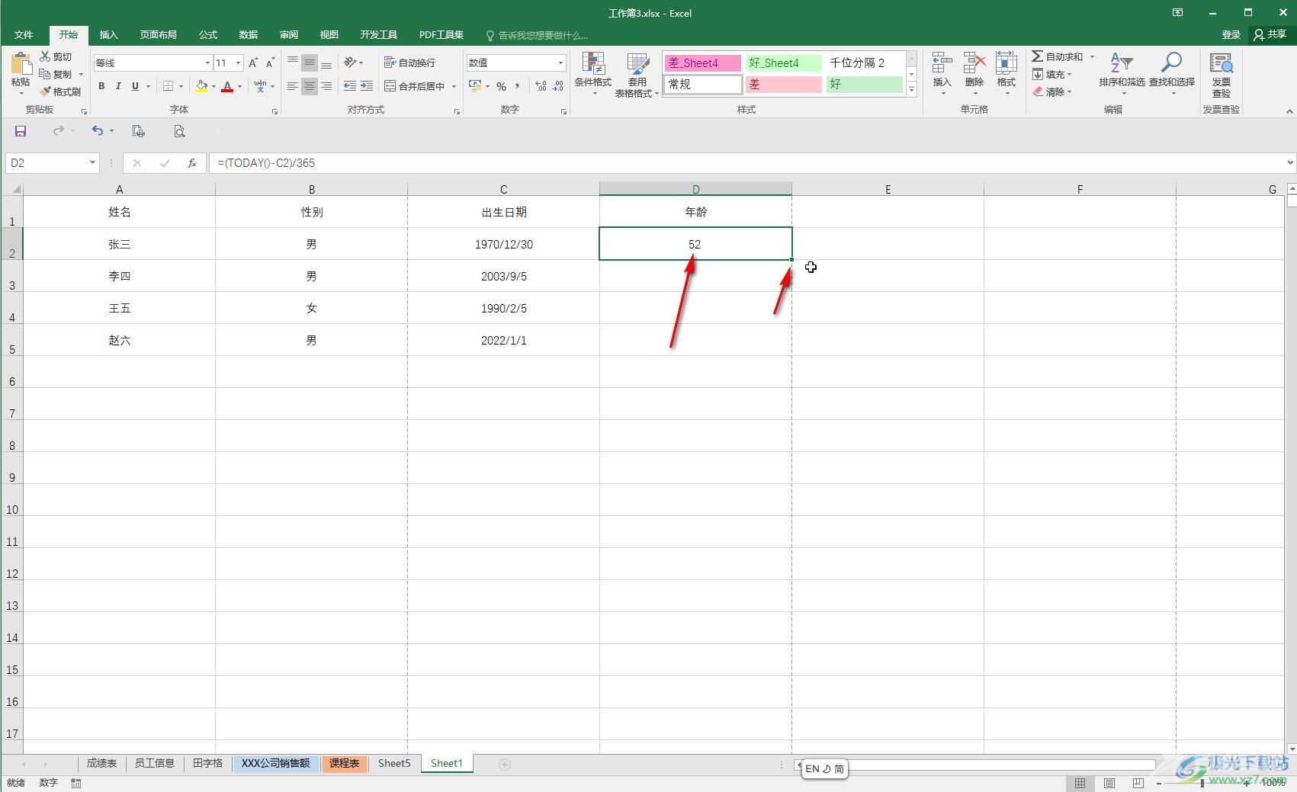Click the accounting number format icon
Screen dimensions: 1297x792
475,86
